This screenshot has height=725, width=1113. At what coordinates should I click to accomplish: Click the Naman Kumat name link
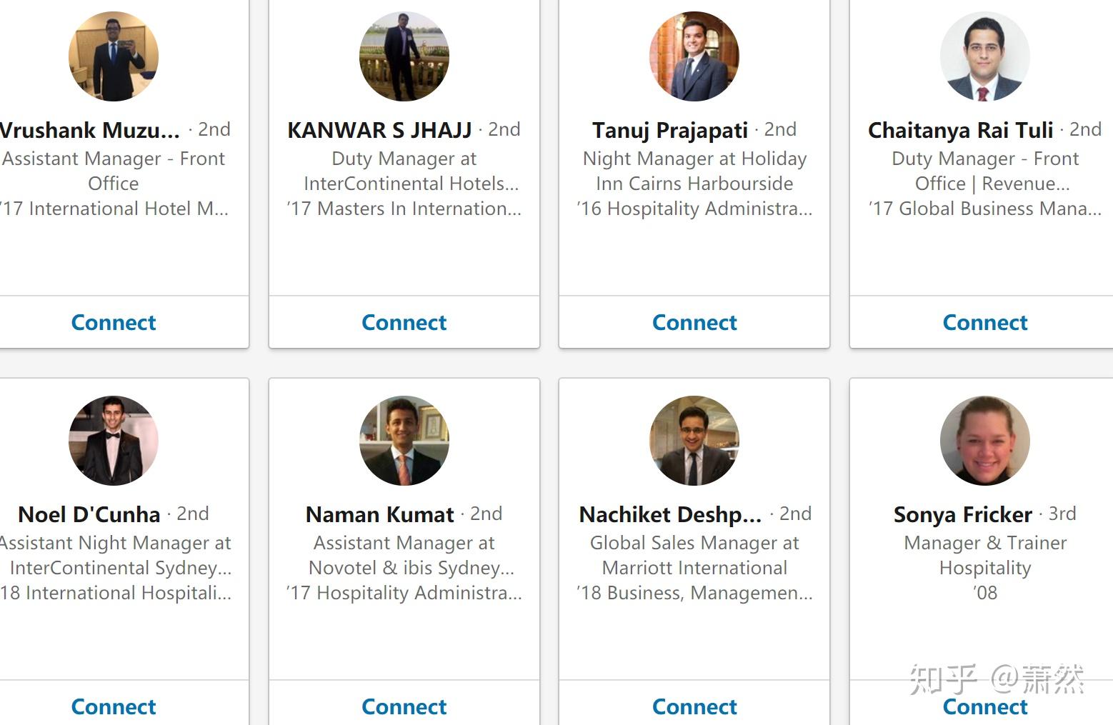click(379, 514)
